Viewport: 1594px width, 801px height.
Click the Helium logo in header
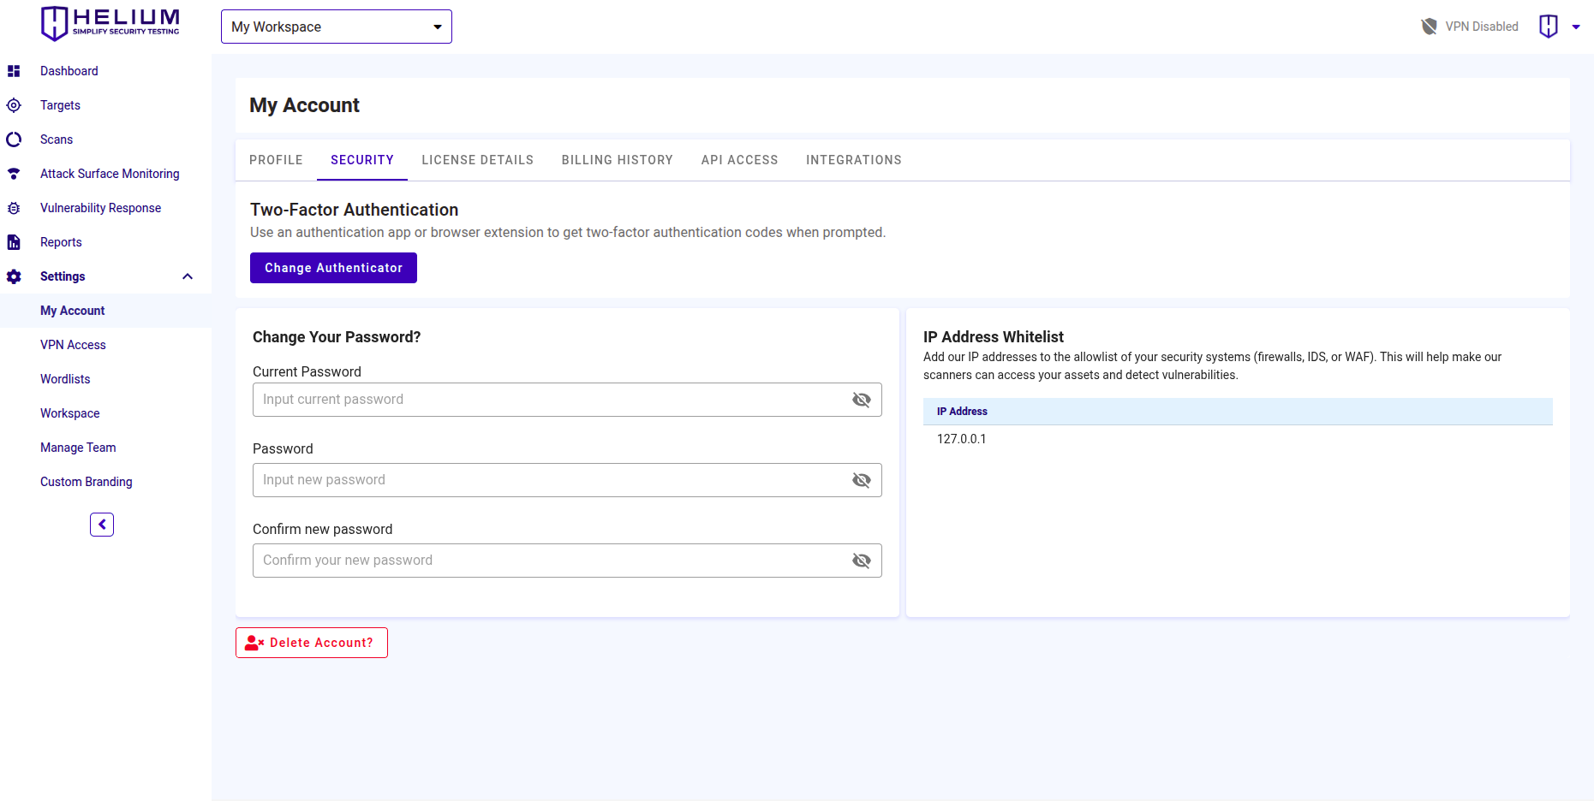coord(110,23)
